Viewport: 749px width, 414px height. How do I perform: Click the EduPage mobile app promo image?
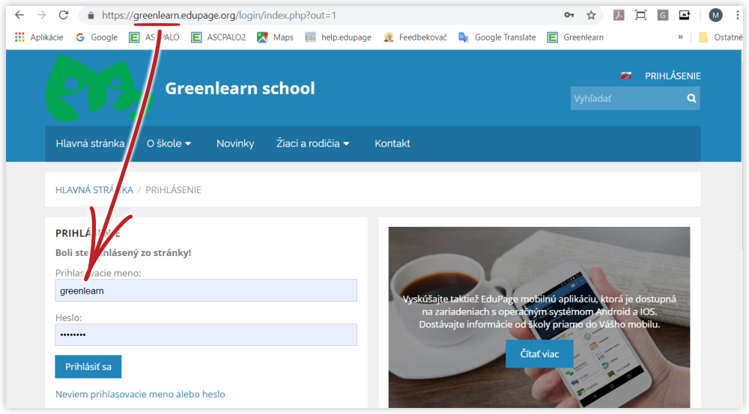[539, 317]
